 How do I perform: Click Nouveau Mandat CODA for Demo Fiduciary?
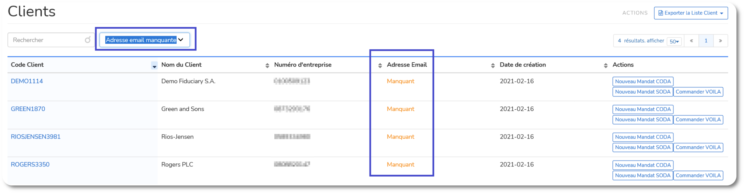coord(643,81)
